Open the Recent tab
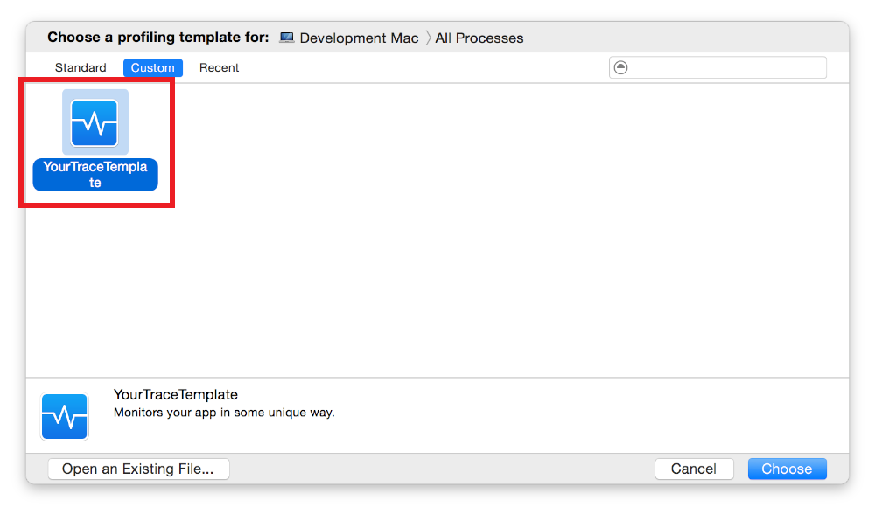The width and height of the screenshot is (875, 514). pyautogui.click(x=219, y=67)
